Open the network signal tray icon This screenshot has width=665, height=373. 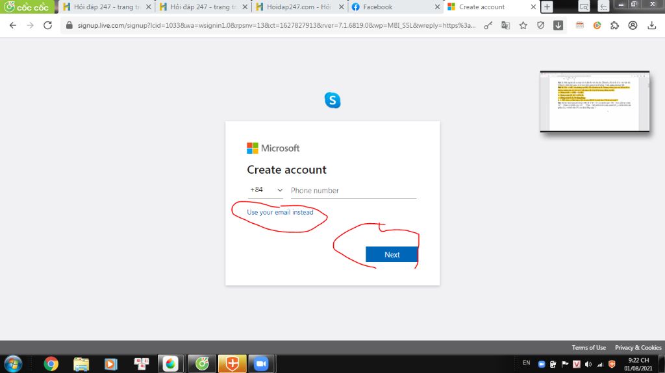click(x=600, y=364)
